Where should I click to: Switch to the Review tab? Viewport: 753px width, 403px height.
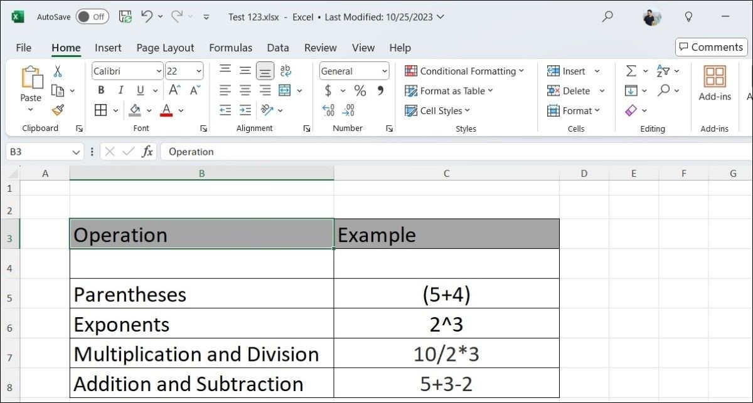click(320, 48)
